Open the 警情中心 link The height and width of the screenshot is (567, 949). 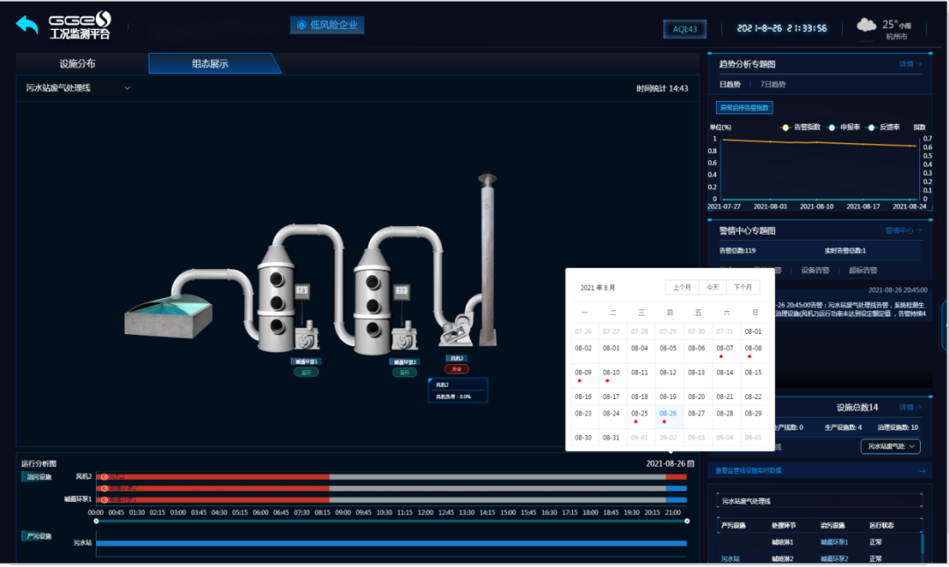pos(903,230)
